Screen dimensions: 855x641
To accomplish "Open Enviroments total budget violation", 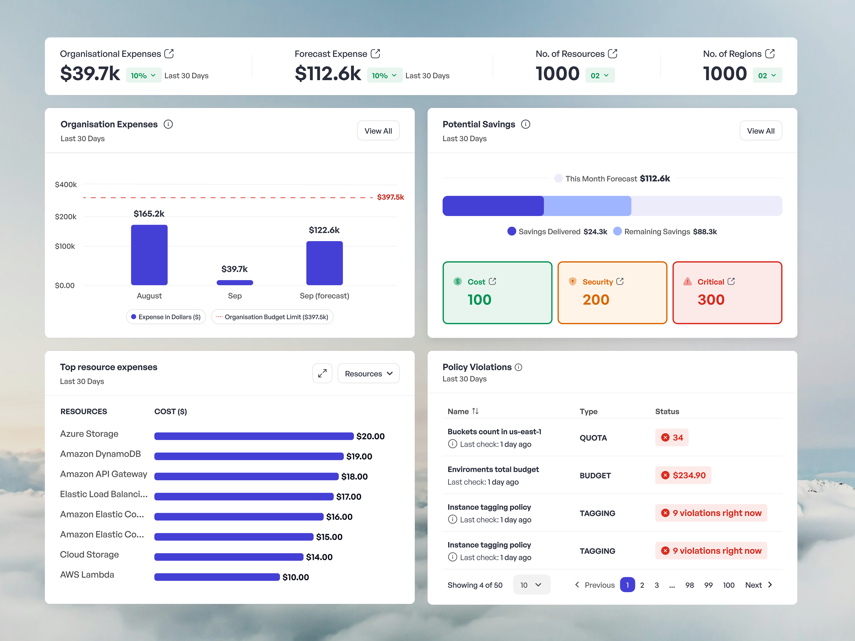I will pos(493,470).
